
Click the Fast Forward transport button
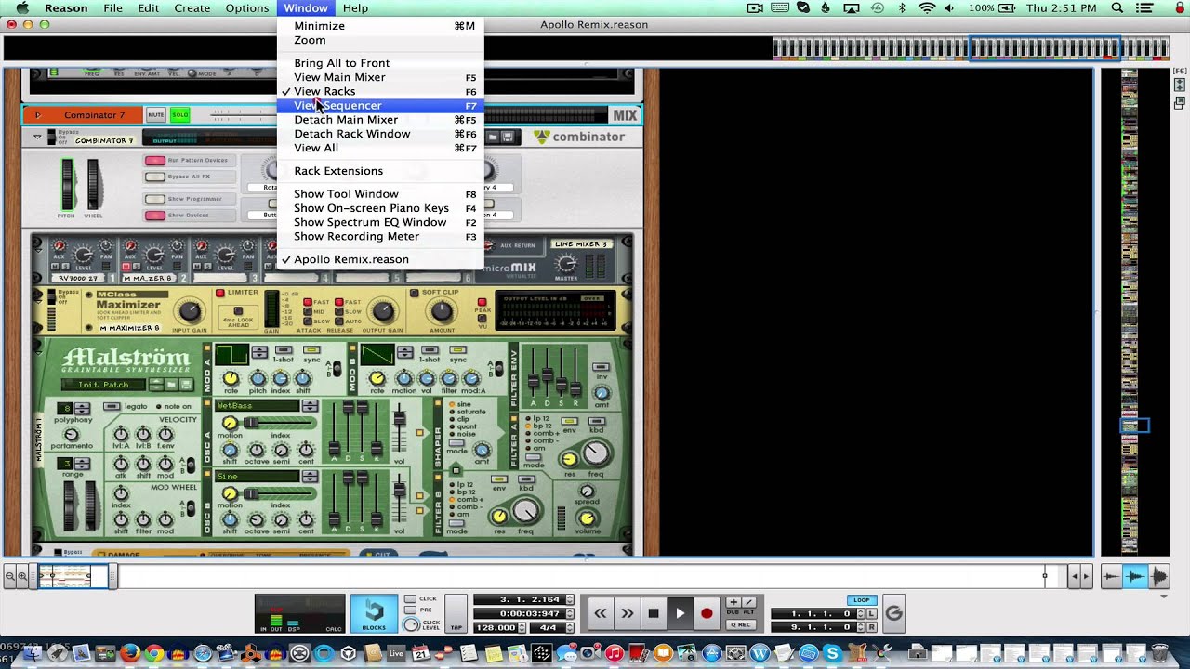point(627,613)
